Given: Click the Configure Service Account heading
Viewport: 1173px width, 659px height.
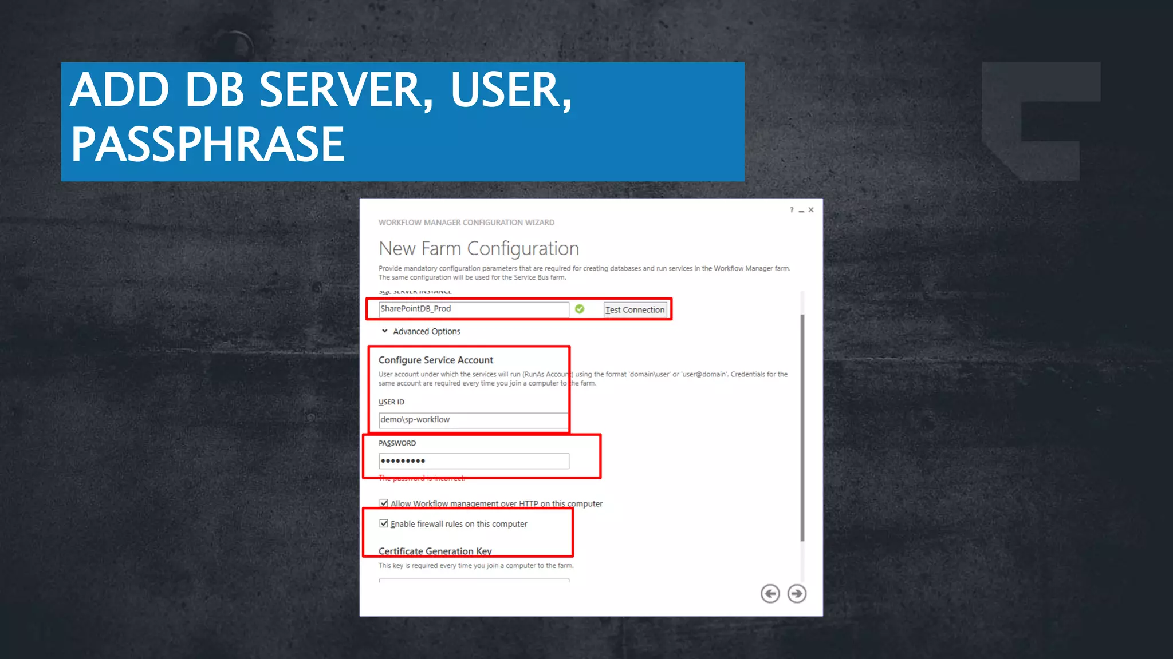Looking at the screenshot, I should click(x=435, y=360).
